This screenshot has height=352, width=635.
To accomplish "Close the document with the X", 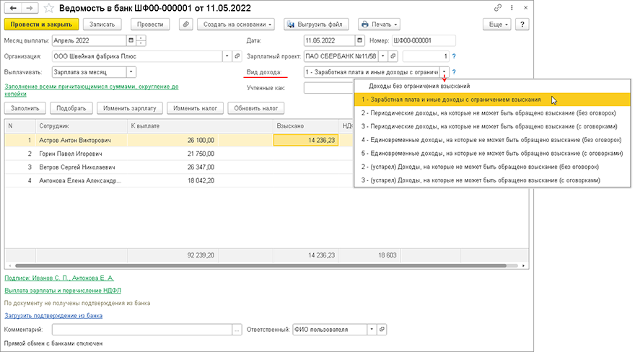I will tap(525, 8).
